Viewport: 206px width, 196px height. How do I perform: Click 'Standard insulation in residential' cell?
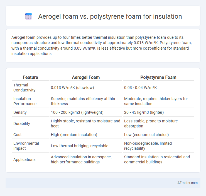point(158,159)
